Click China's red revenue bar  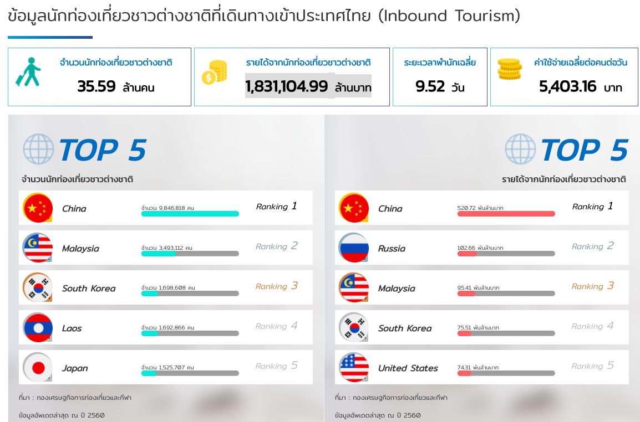pyautogui.click(x=506, y=214)
